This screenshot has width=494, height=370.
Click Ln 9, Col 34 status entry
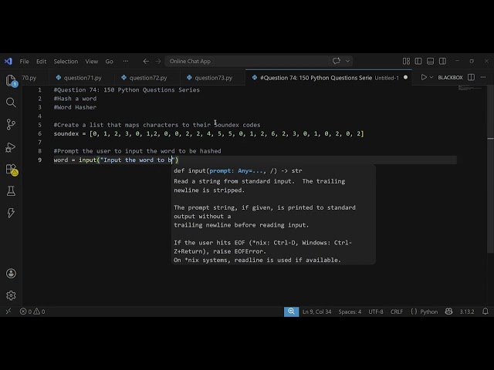316,311
